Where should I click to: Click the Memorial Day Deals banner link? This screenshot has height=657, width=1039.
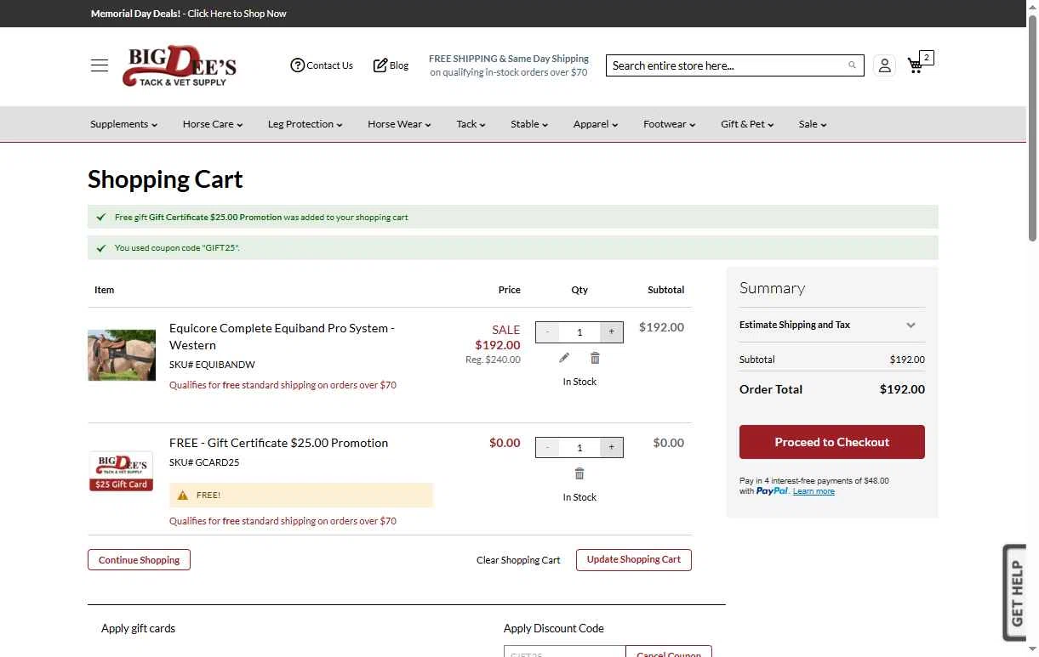click(188, 14)
